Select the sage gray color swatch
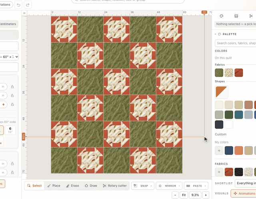The image size is (256, 199). [219, 115]
